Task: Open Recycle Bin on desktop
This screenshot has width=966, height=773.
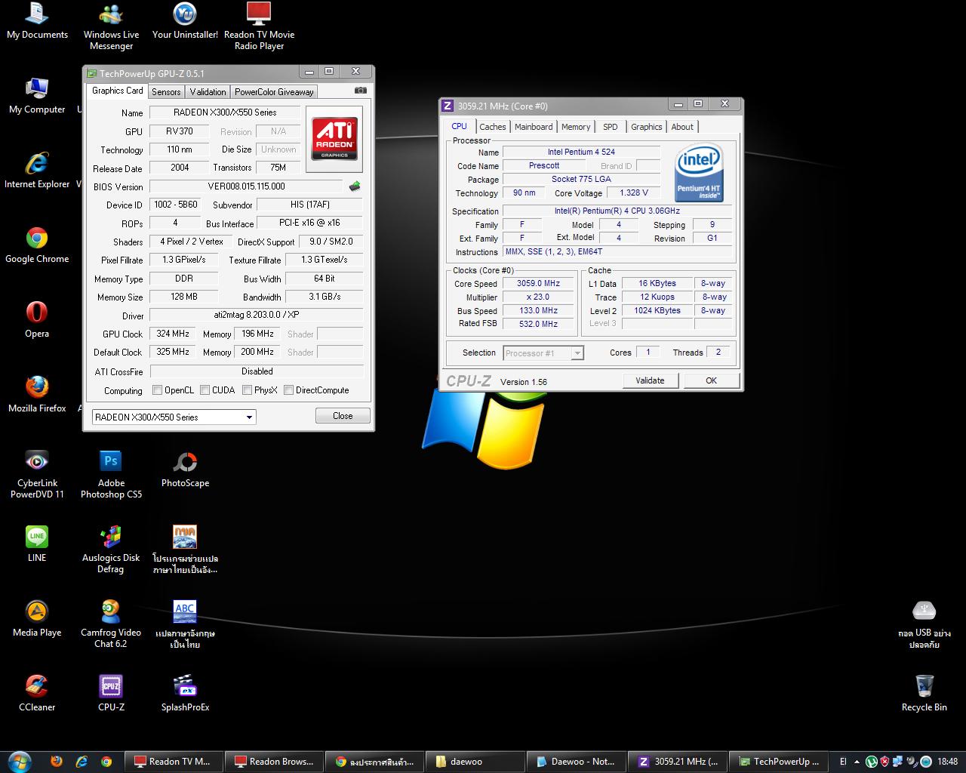Action: tap(924, 694)
